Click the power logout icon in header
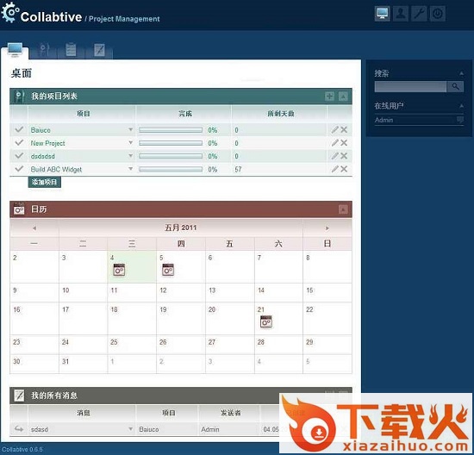 click(x=438, y=14)
